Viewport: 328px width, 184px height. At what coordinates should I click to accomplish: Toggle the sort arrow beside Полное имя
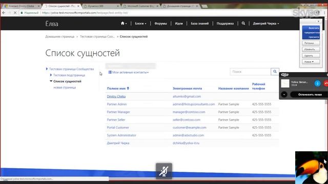click(128, 88)
